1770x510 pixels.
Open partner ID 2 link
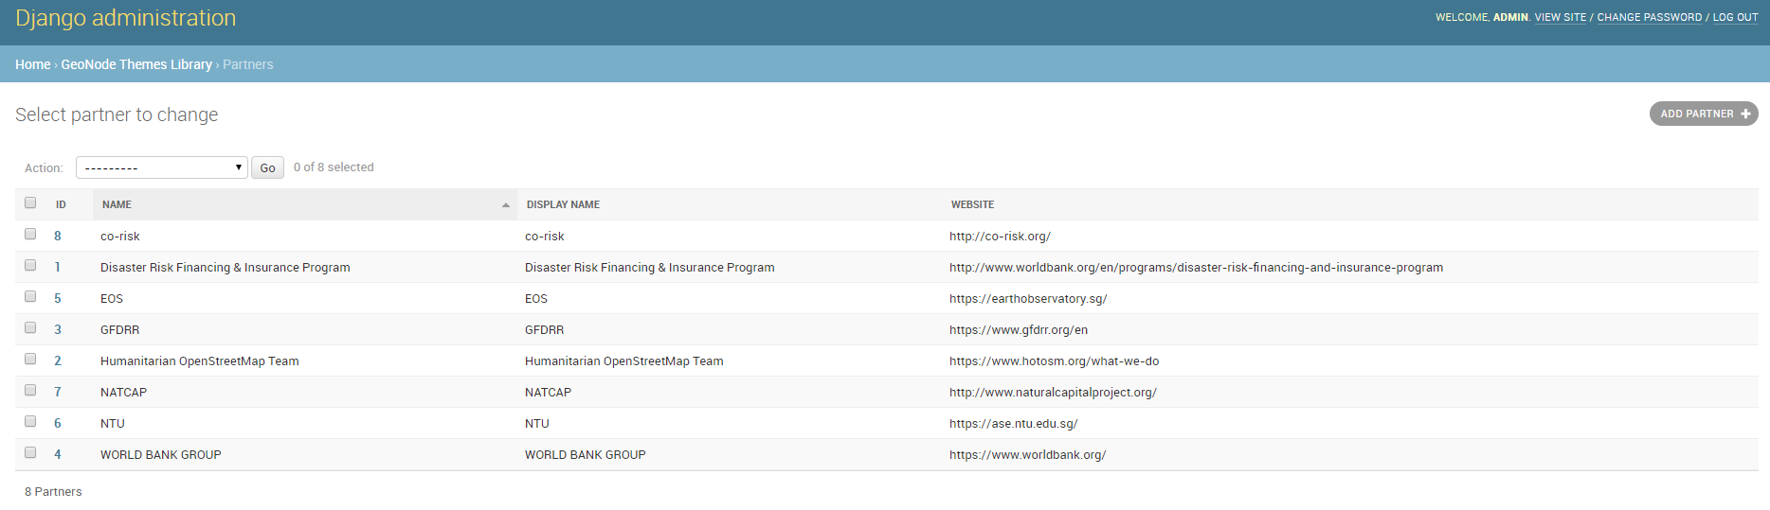click(x=58, y=361)
